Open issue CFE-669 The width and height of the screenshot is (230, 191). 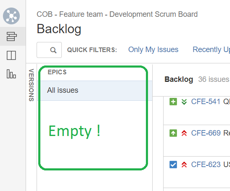[206, 133]
